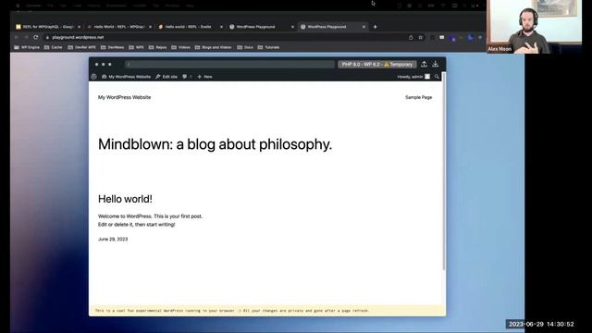Open the Docs bookmarks folder
592x333 pixels.
[245, 47]
